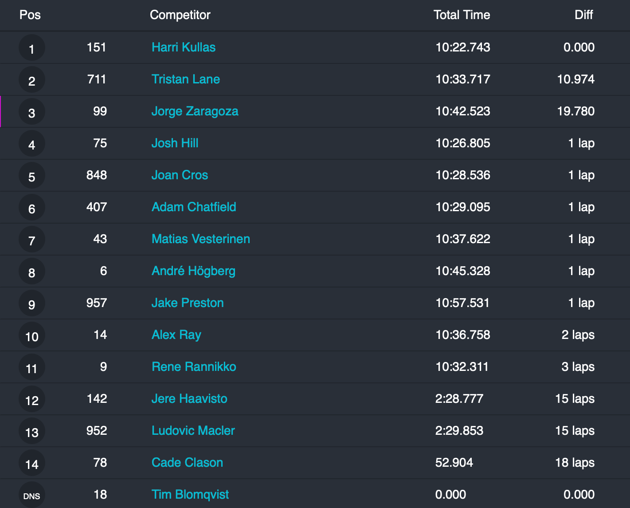This screenshot has width=630, height=508.
Task: Click the Diff column header
Action: pos(583,15)
